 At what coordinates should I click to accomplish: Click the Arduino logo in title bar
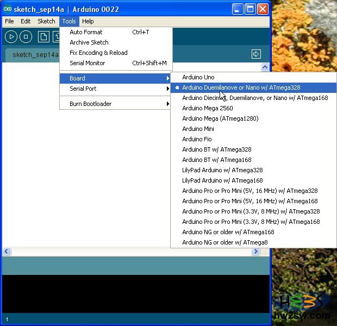coord(8,9)
